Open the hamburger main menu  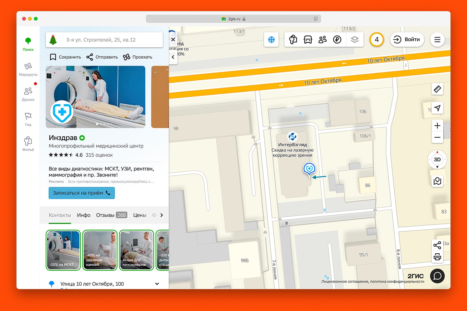[x=437, y=40]
